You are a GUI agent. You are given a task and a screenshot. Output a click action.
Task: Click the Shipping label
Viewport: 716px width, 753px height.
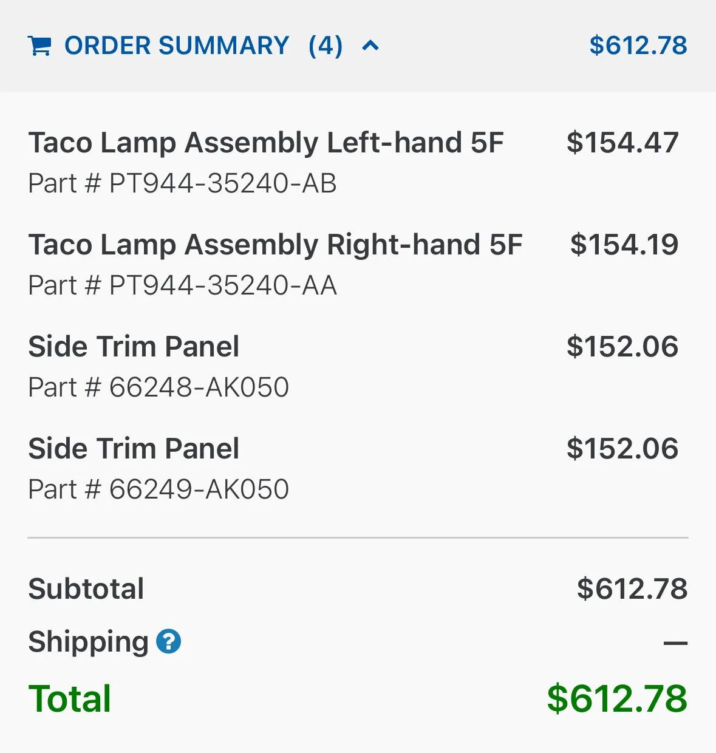click(x=89, y=641)
